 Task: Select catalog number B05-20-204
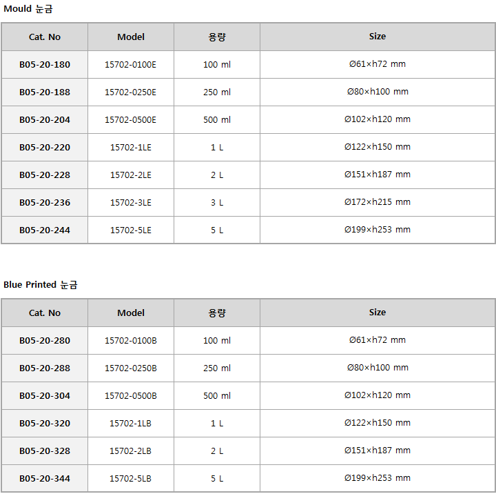pos(45,120)
